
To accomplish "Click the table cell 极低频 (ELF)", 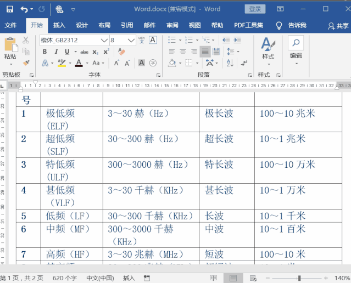I will click(x=71, y=120).
